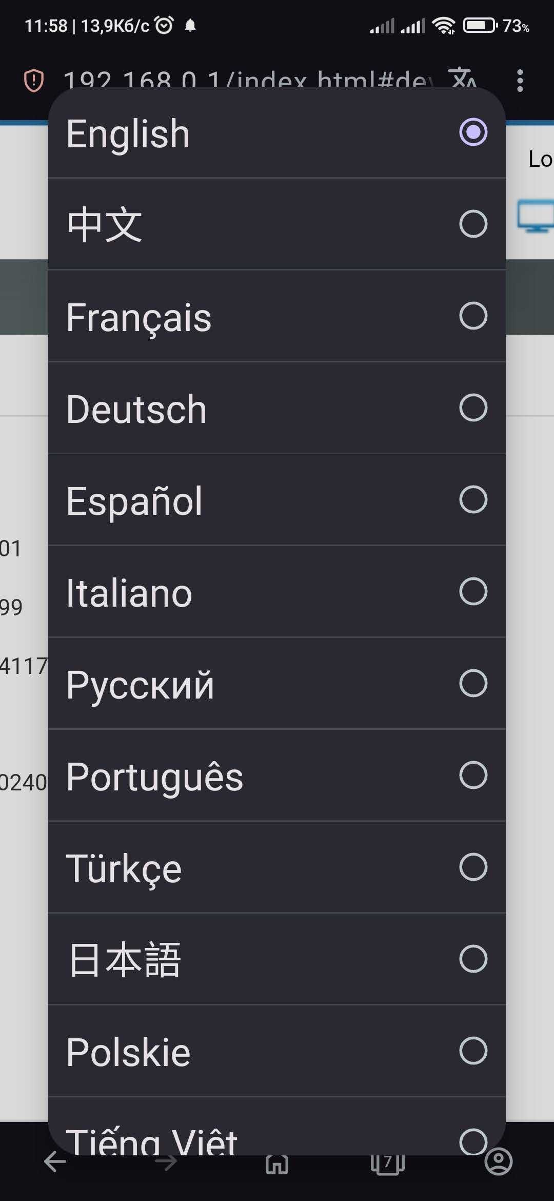
Task: Open the tabs switcher showing 7
Action: [388, 1164]
